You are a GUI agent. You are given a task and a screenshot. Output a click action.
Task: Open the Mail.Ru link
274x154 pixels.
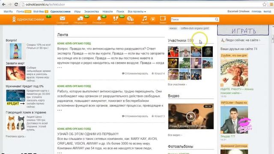(8, 12)
